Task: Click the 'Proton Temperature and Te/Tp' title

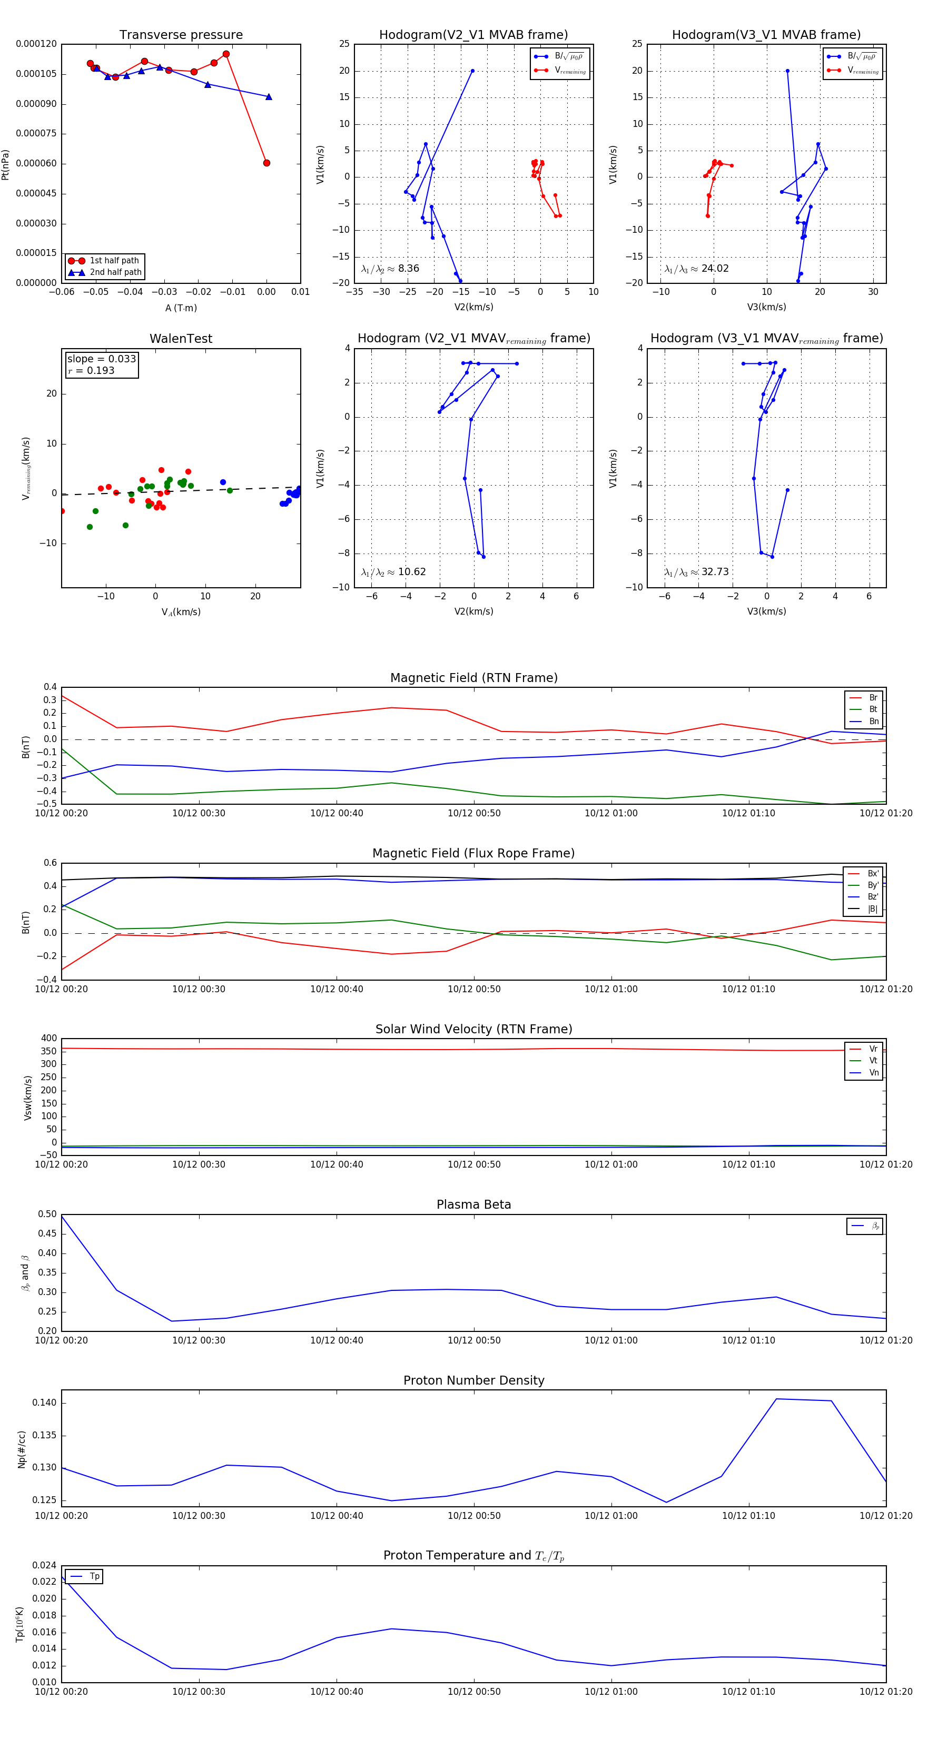Action: pos(473,1556)
